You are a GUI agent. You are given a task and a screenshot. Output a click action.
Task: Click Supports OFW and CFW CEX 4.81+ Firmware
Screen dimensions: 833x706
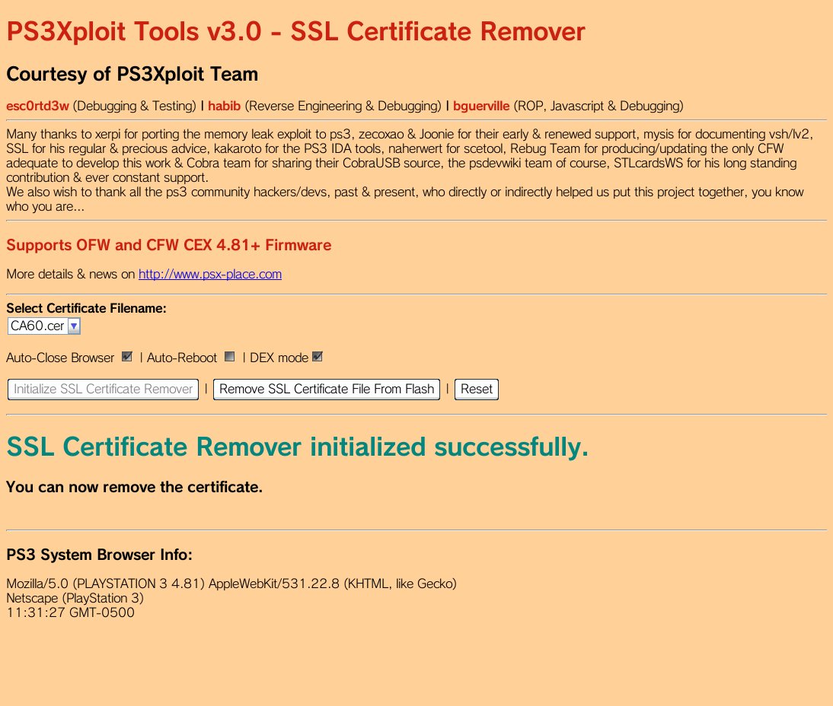[169, 245]
